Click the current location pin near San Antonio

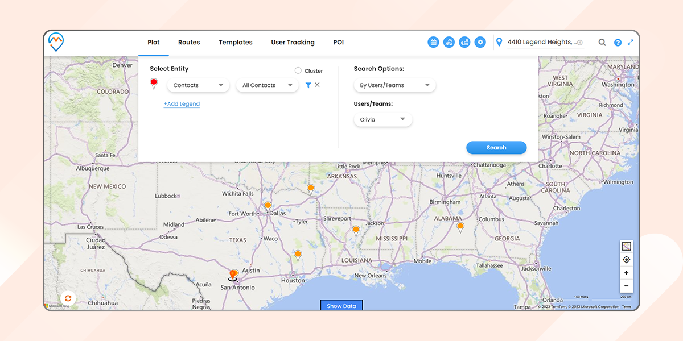pos(233,276)
